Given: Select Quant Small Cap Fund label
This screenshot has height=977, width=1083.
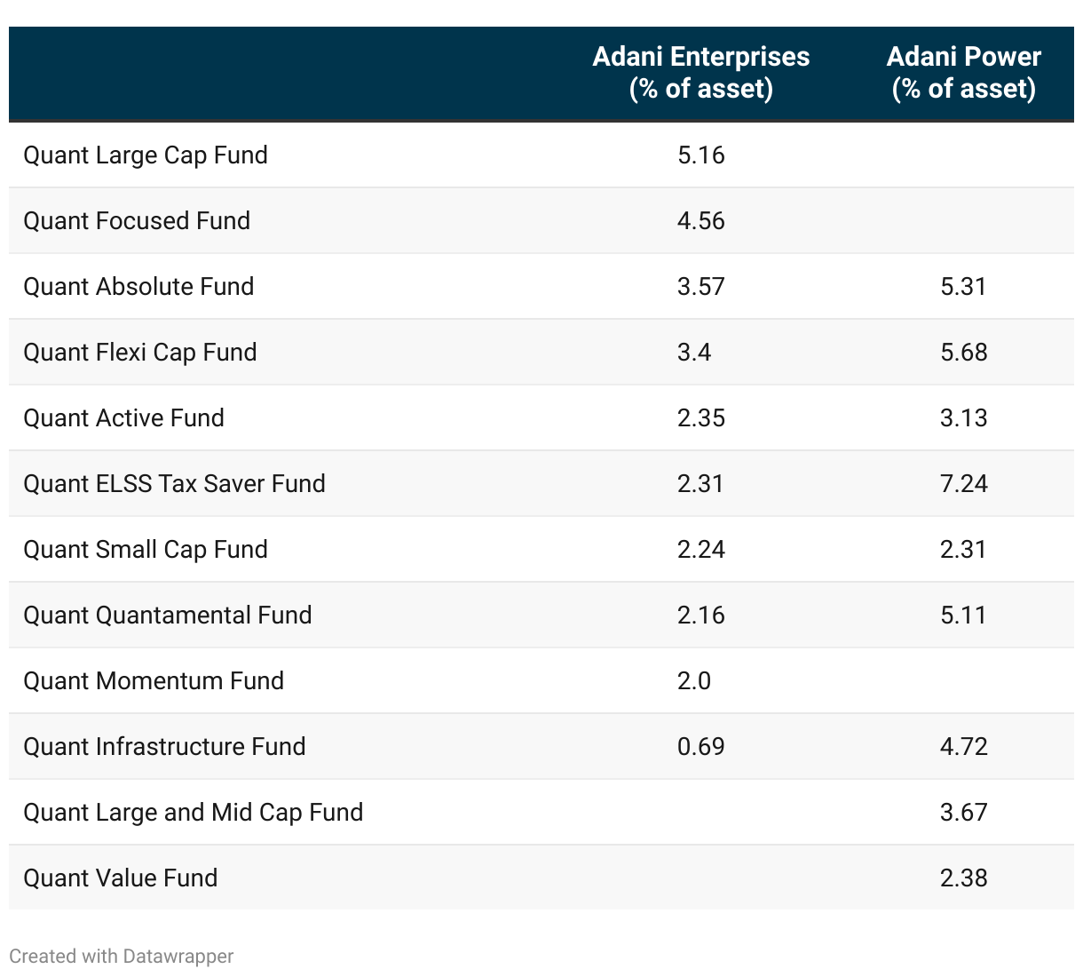Looking at the screenshot, I should (146, 550).
